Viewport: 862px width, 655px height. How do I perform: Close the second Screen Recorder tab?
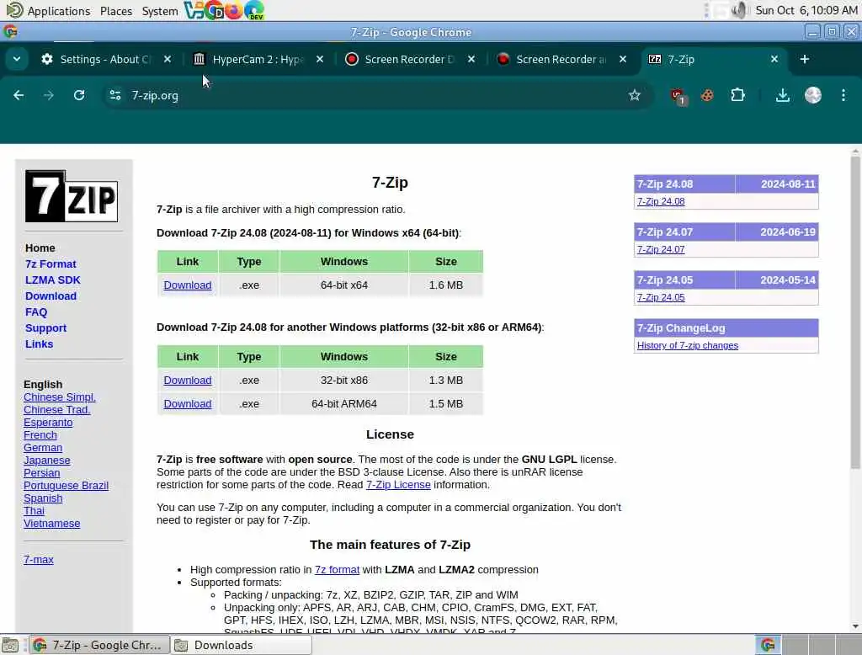click(623, 59)
